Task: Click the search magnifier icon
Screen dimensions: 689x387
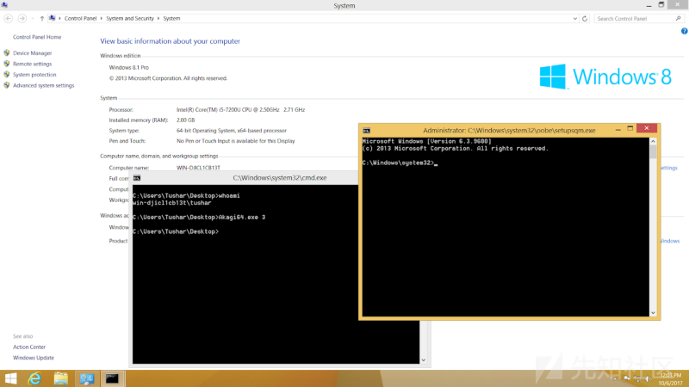Action: 678,18
